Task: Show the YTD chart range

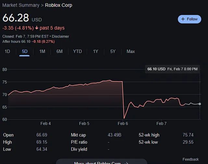Action: pyautogui.click(x=77, y=52)
